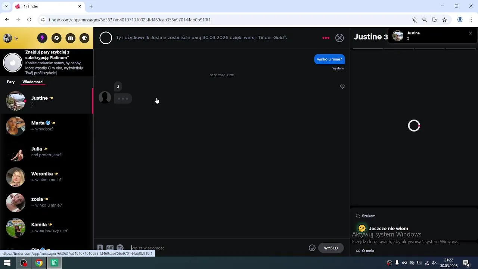
Task: Click the match avatar circle in chat header
Action: (106, 38)
